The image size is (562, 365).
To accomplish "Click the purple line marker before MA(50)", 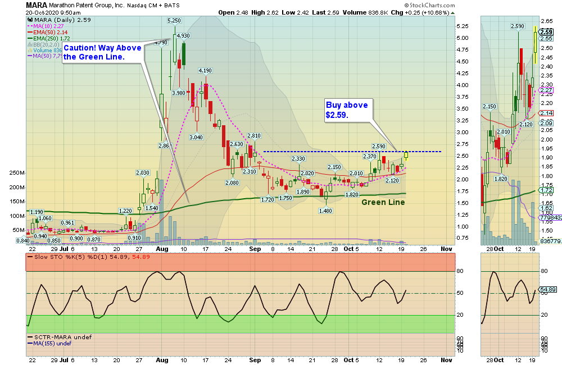I will [30, 56].
